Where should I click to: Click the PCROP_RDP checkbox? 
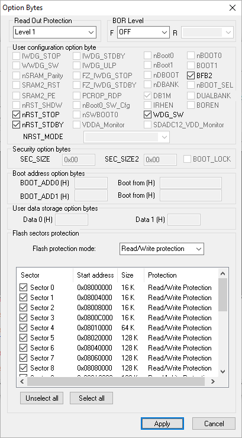tap(76, 96)
